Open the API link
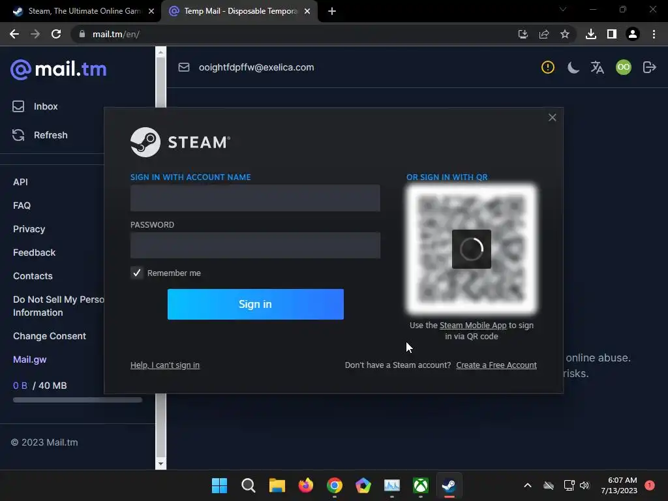The image size is (668, 501). (20, 182)
